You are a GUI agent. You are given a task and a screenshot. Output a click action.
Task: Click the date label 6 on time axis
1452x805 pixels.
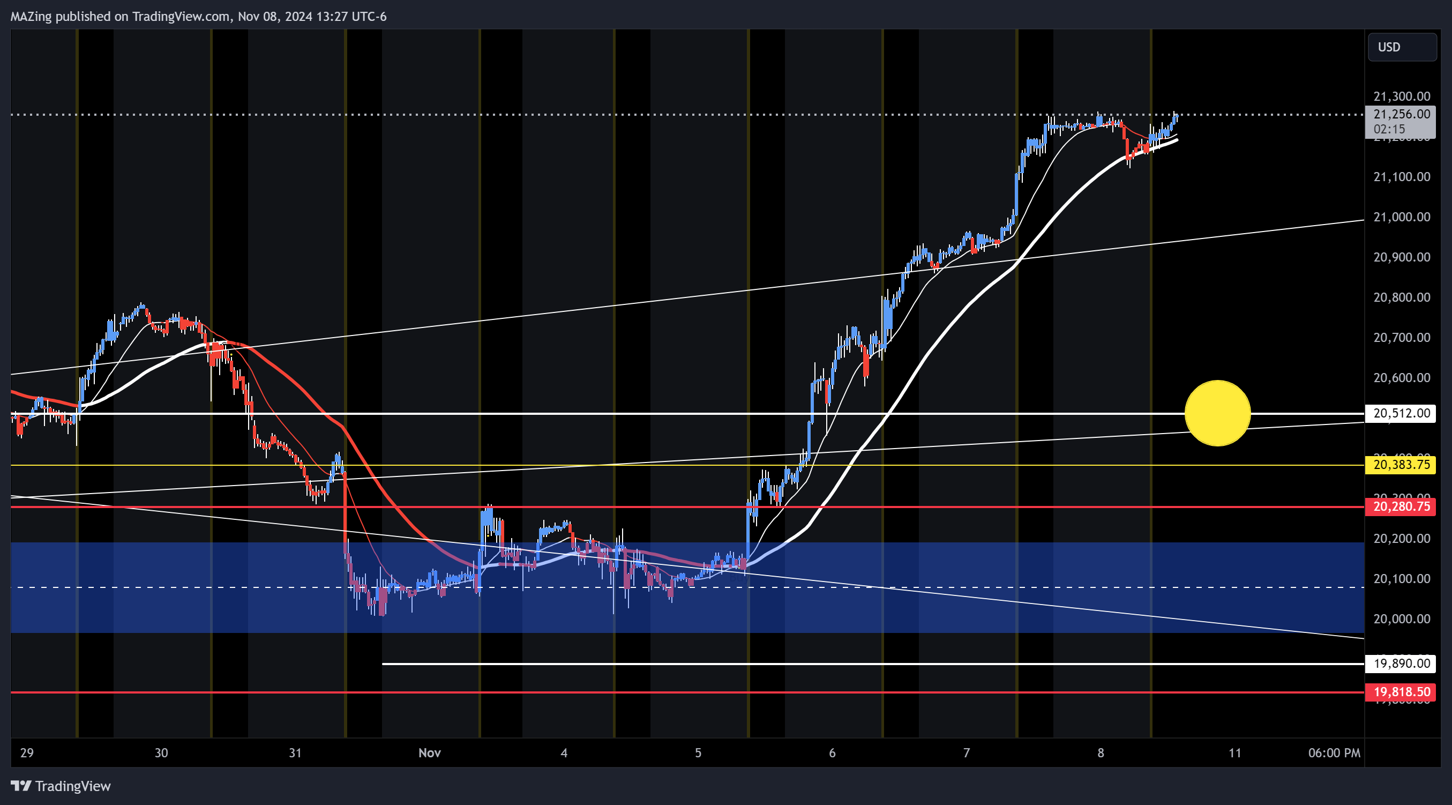point(832,752)
